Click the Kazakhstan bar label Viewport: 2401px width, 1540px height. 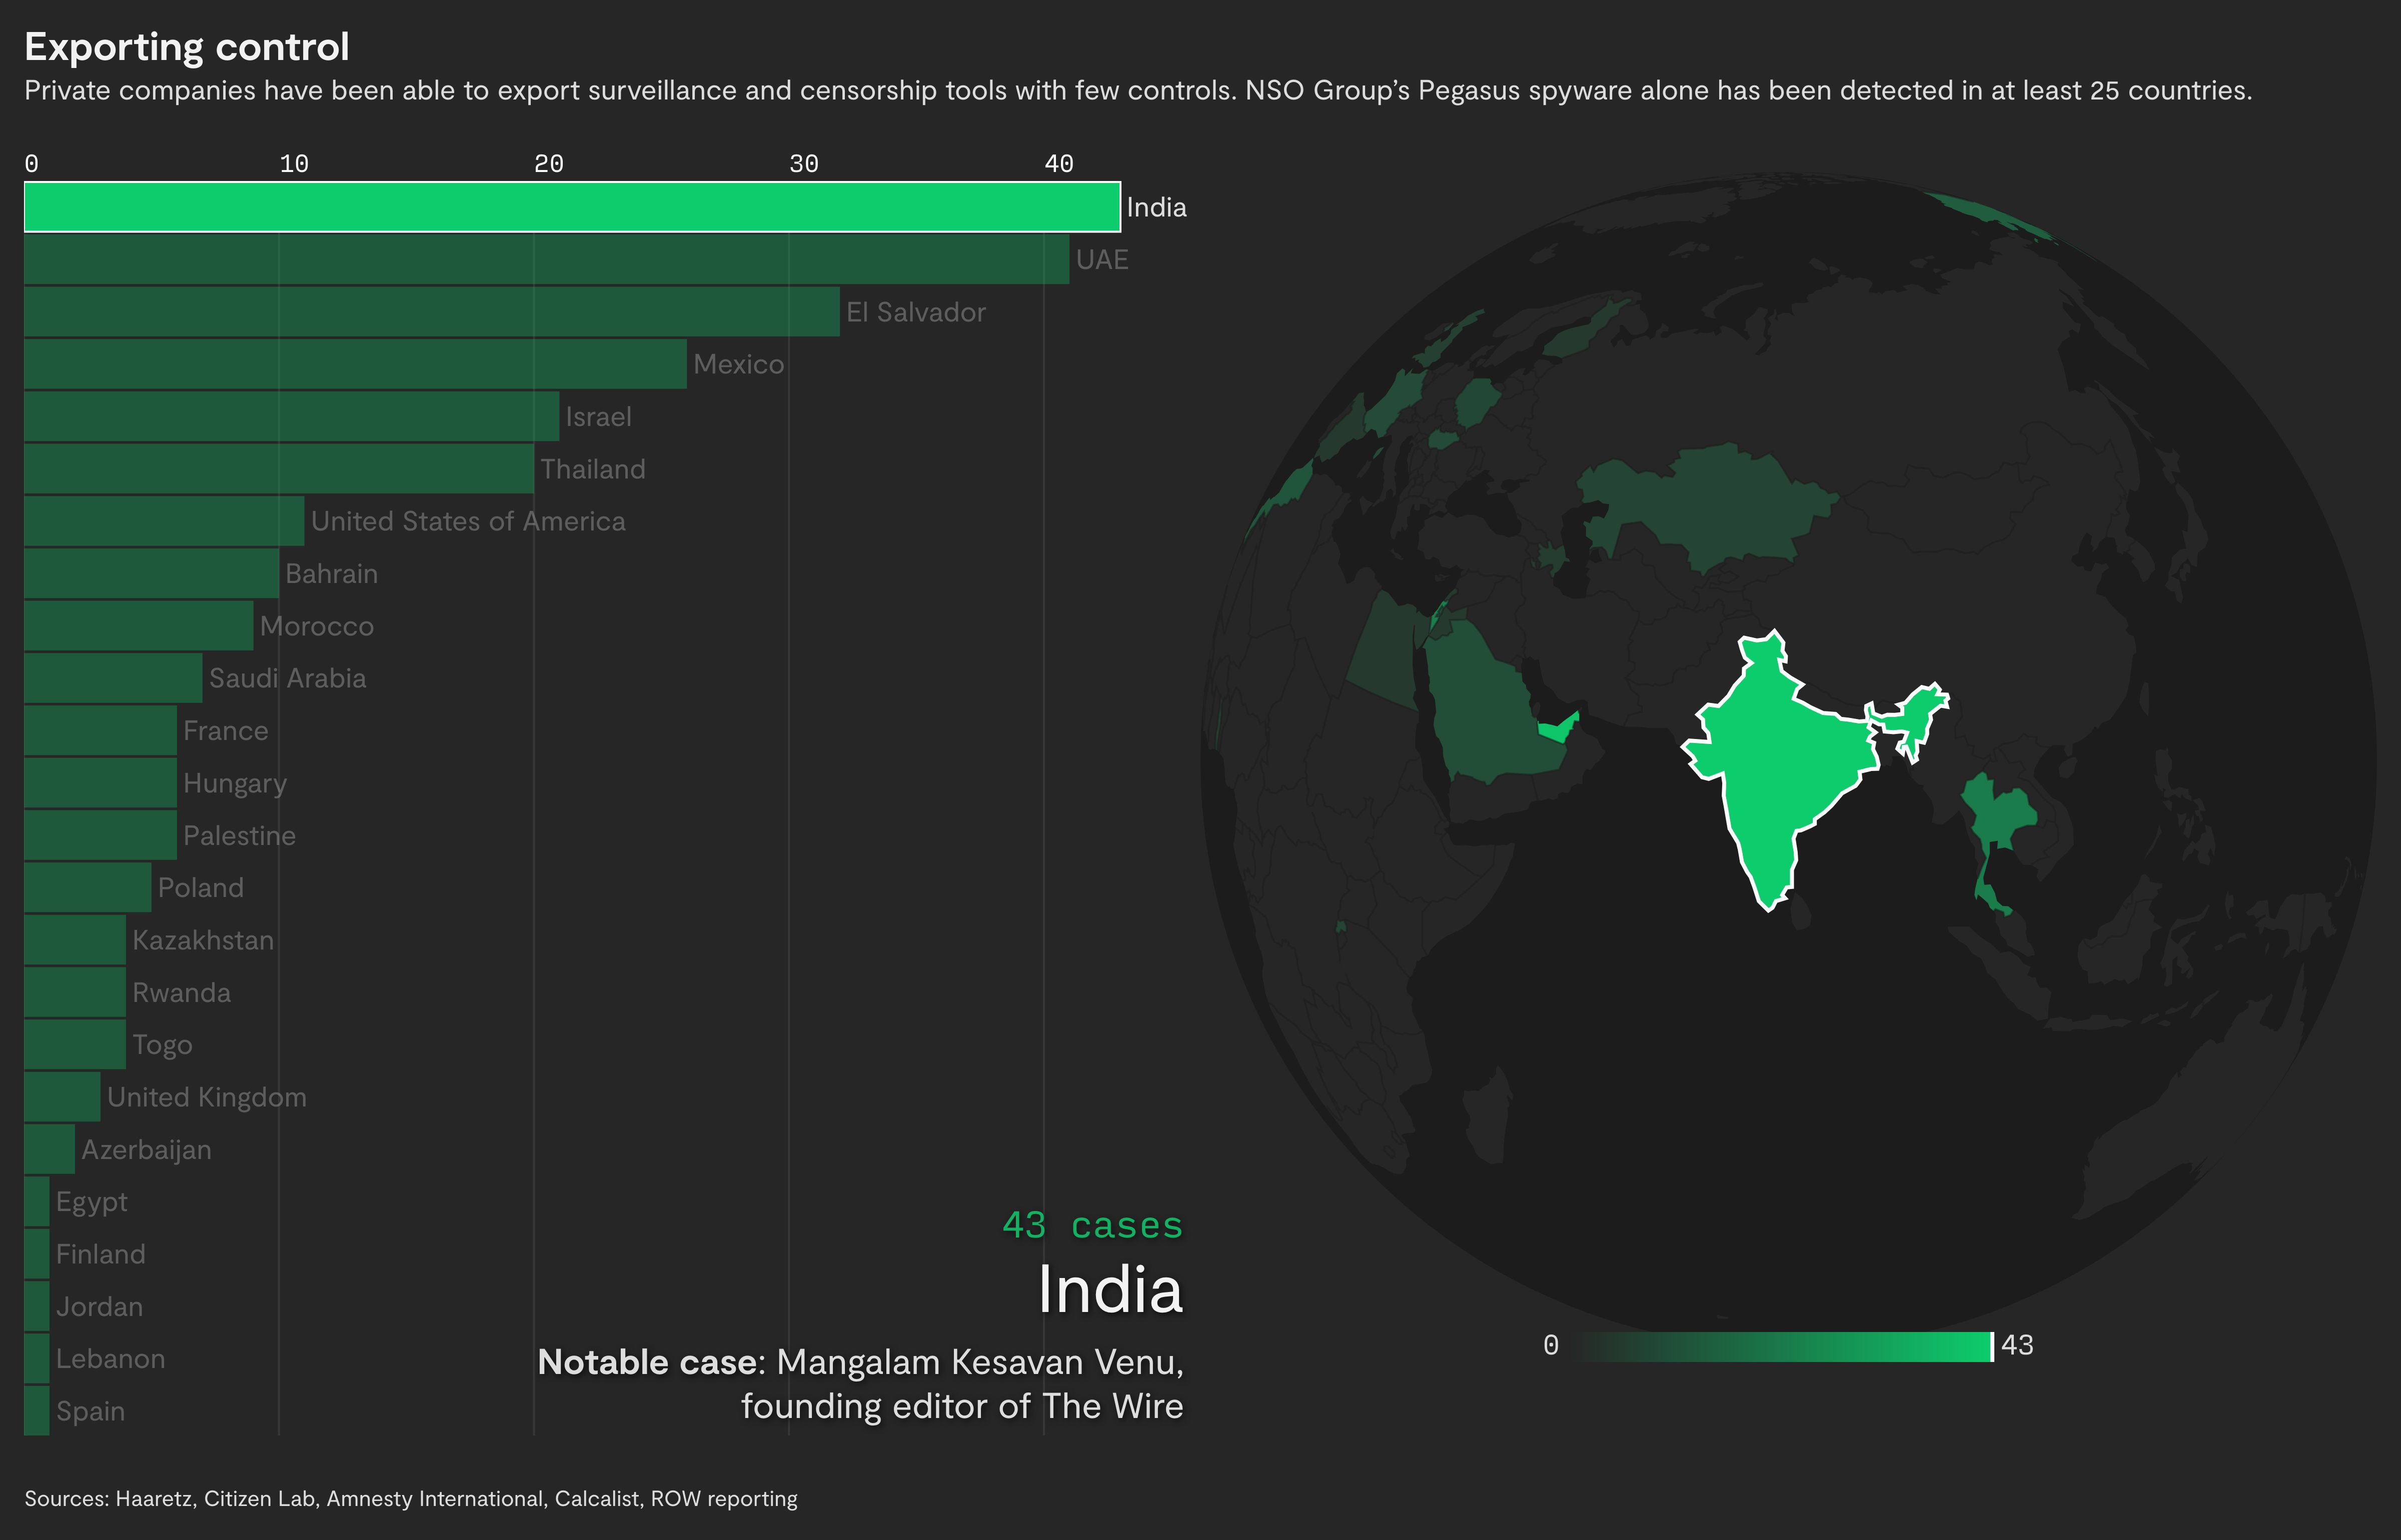(x=203, y=941)
